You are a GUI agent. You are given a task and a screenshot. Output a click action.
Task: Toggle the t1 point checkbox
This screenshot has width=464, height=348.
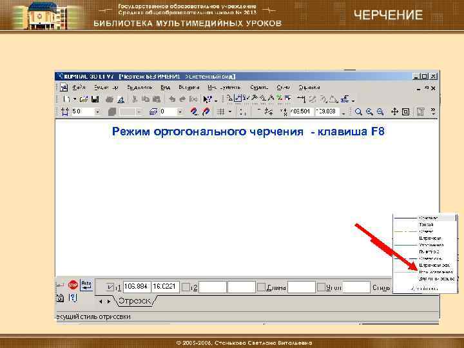click(x=110, y=287)
